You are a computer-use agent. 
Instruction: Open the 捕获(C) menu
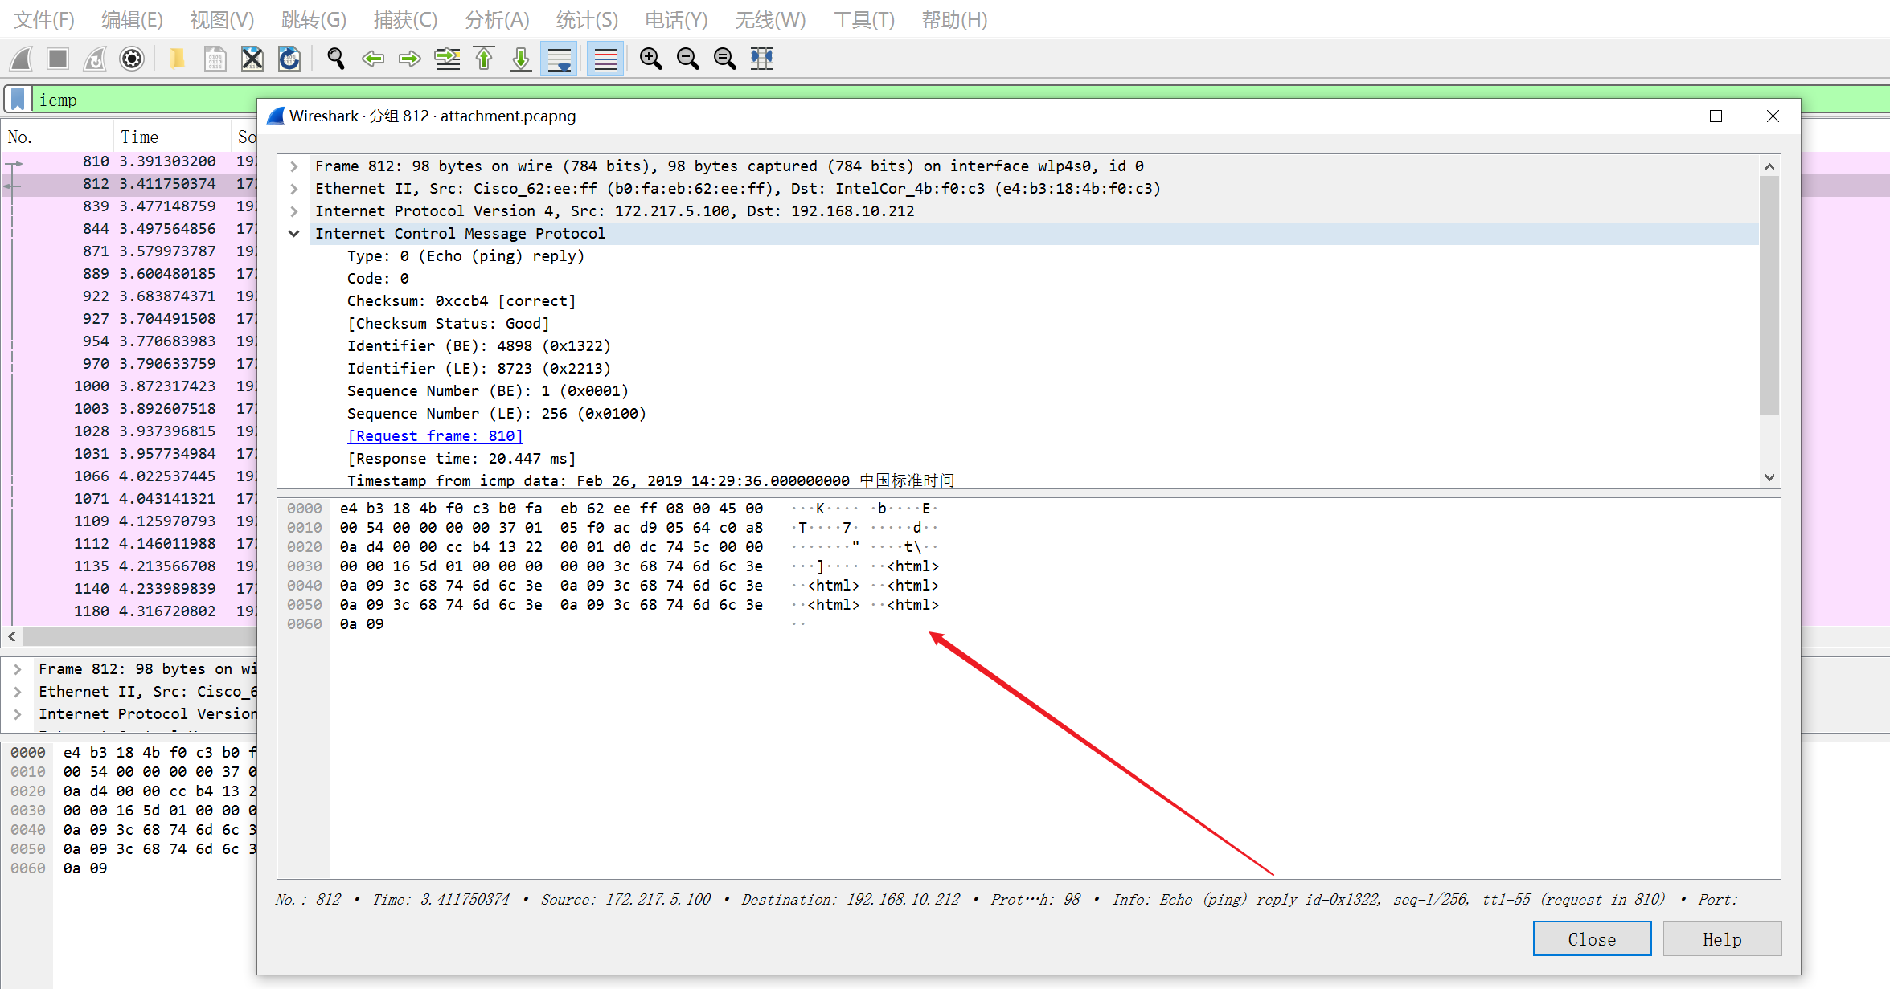405,19
